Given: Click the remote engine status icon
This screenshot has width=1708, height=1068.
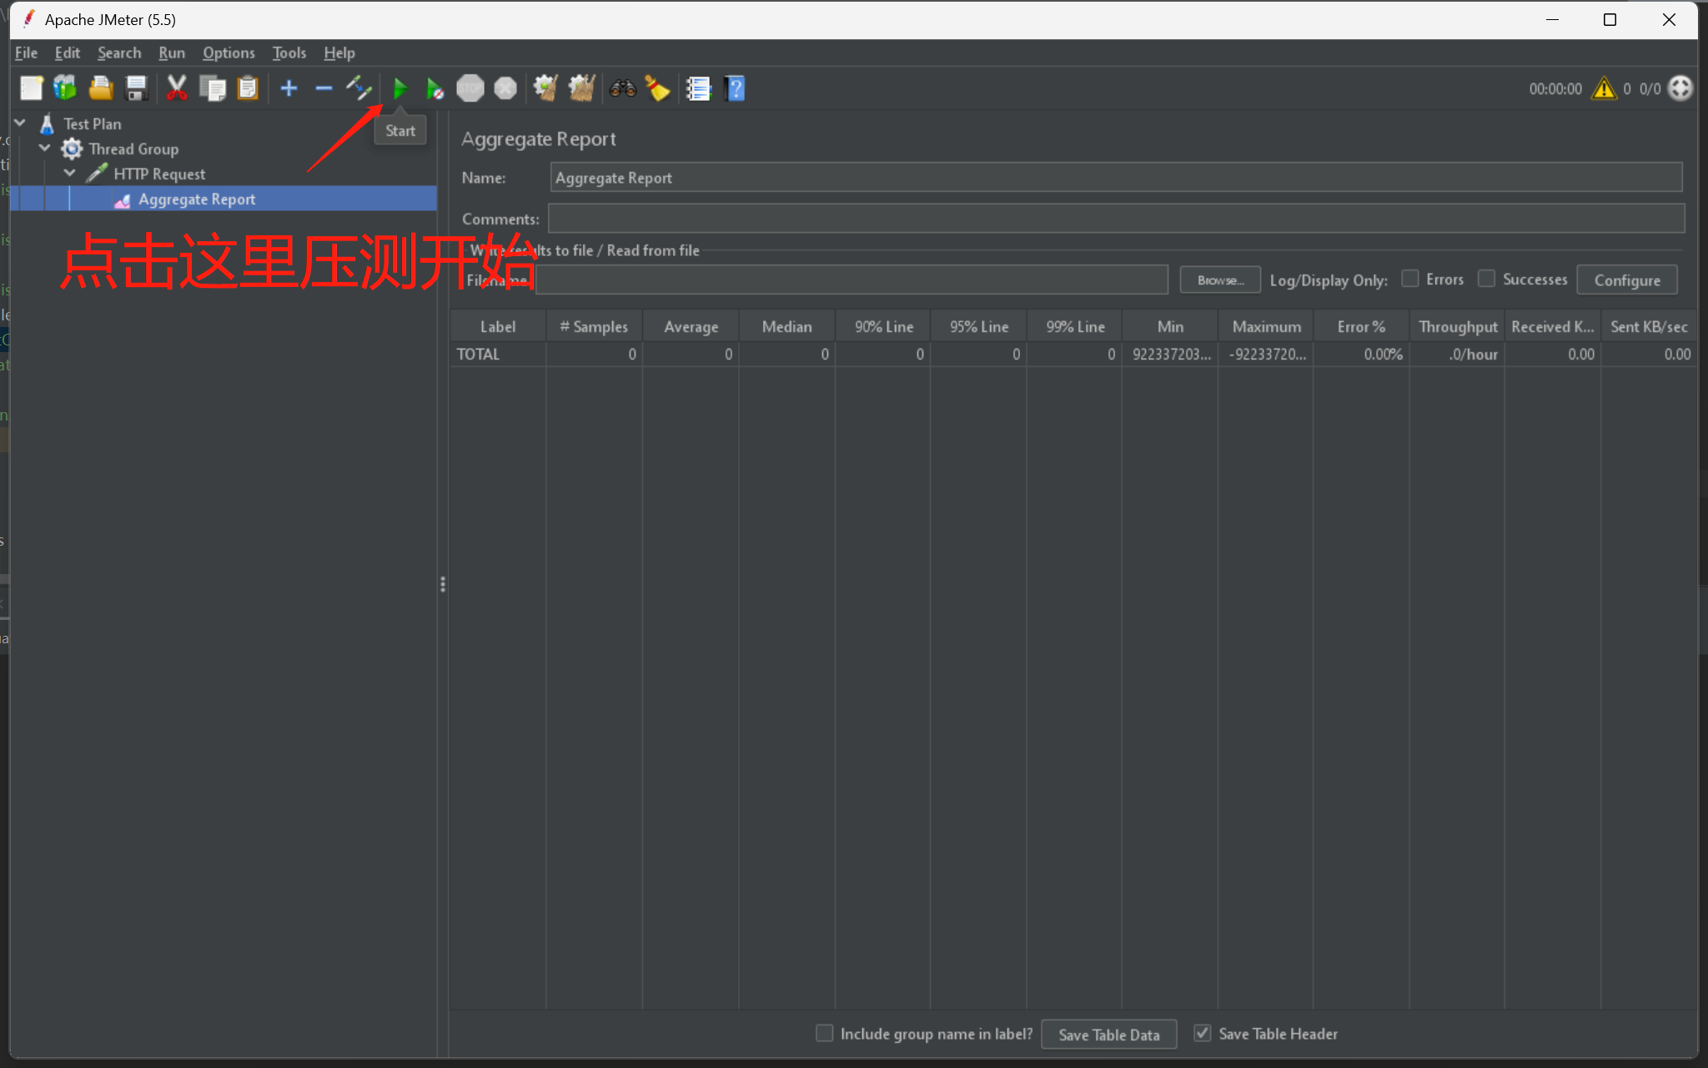Looking at the screenshot, I should [x=1680, y=88].
